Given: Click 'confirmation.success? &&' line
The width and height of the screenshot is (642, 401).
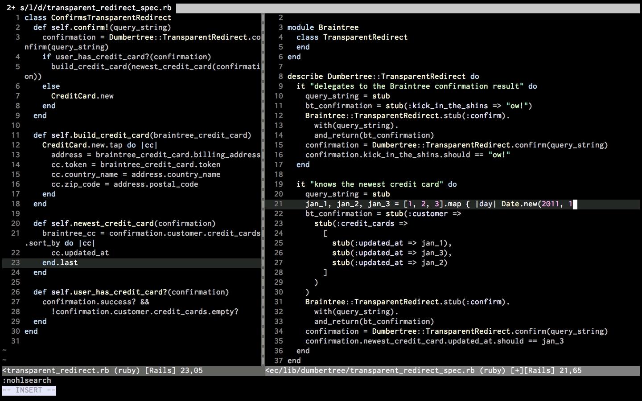Looking at the screenshot, I should [96, 302].
